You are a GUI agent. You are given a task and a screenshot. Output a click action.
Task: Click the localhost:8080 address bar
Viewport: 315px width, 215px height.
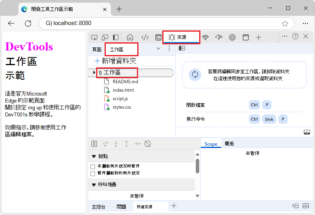point(167,24)
